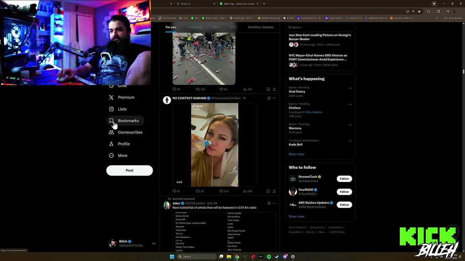465x261 pixels.
Task: Open options for Kade Bell trend
Action: [350, 141]
